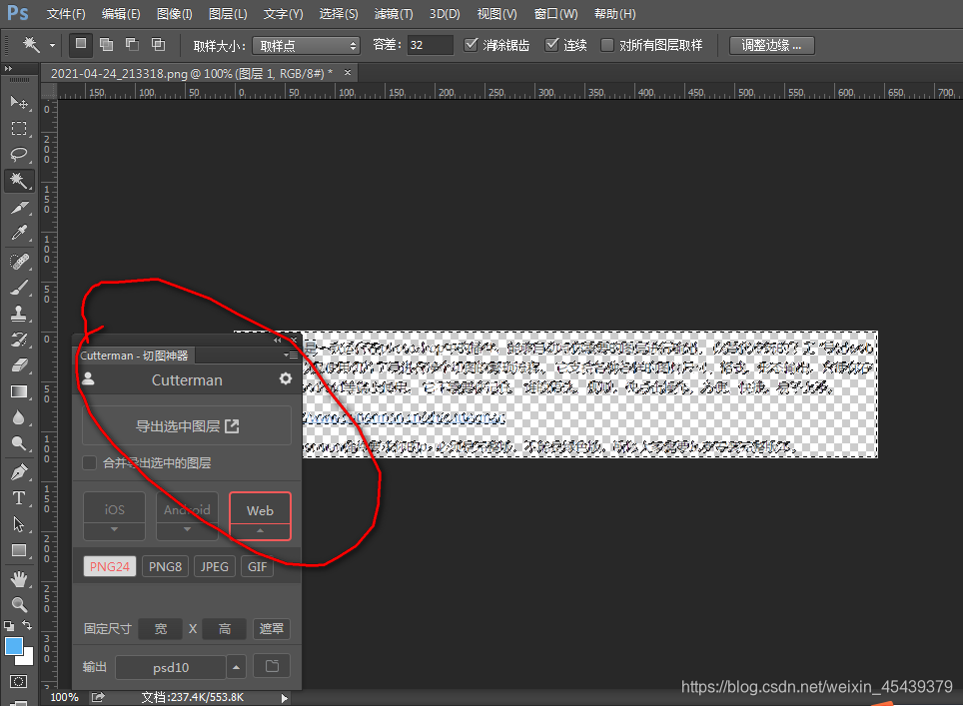Click the status bar share icon

point(98,697)
